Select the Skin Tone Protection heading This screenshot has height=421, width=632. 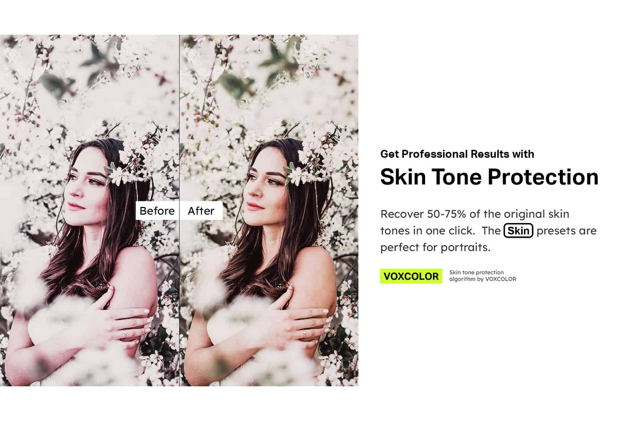(489, 177)
